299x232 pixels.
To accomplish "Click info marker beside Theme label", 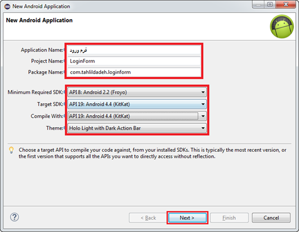I will (64, 128).
